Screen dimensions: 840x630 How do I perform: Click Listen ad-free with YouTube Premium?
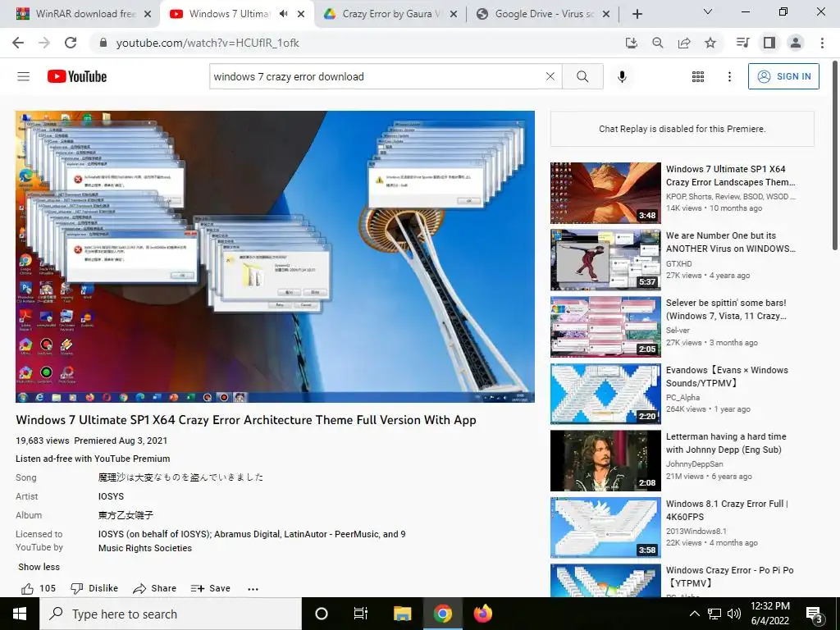coord(93,459)
